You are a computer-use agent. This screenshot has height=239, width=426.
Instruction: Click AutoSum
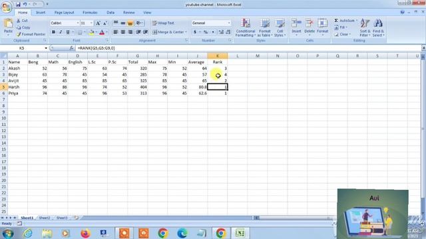point(344,21)
